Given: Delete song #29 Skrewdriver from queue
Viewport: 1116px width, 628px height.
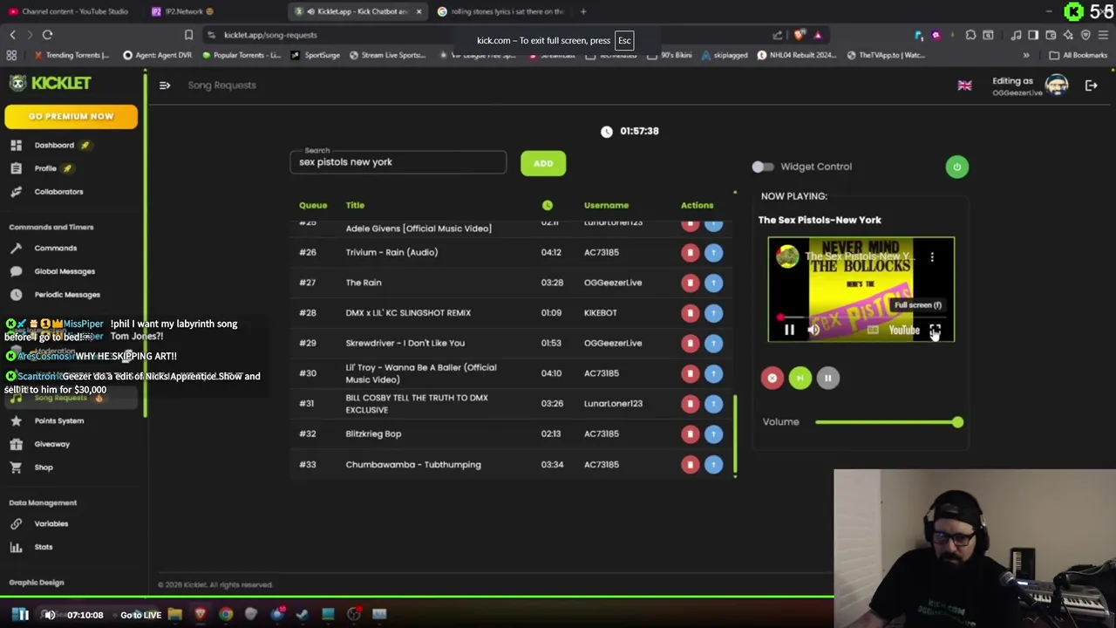Looking at the screenshot, I should 690,343.
